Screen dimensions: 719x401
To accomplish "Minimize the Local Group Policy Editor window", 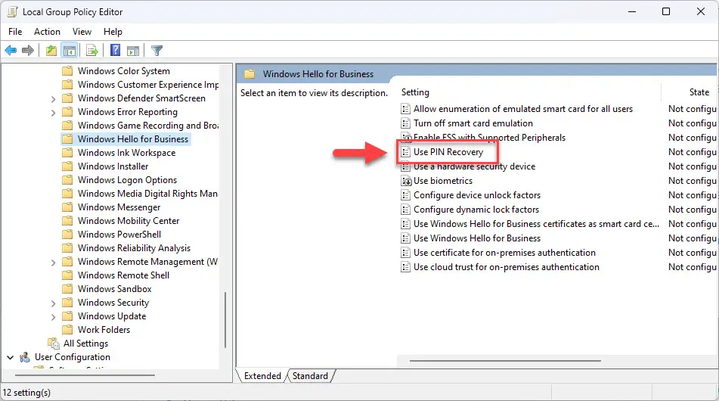I will pos(632,11).
